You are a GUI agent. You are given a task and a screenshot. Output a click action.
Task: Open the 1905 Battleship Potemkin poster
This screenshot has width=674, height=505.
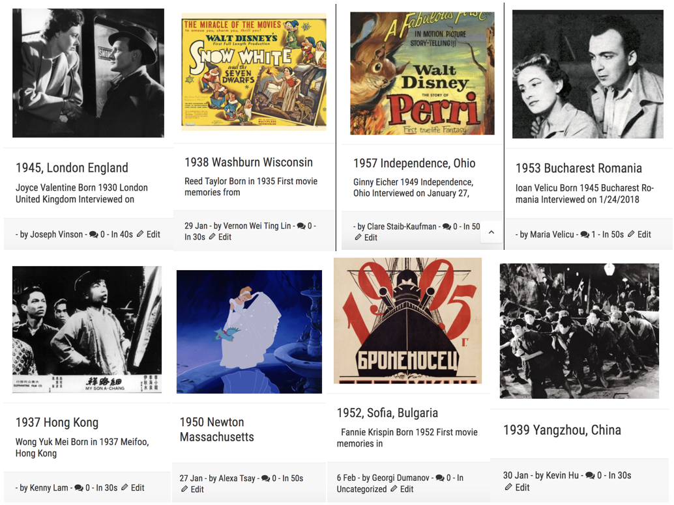[407, 321]
